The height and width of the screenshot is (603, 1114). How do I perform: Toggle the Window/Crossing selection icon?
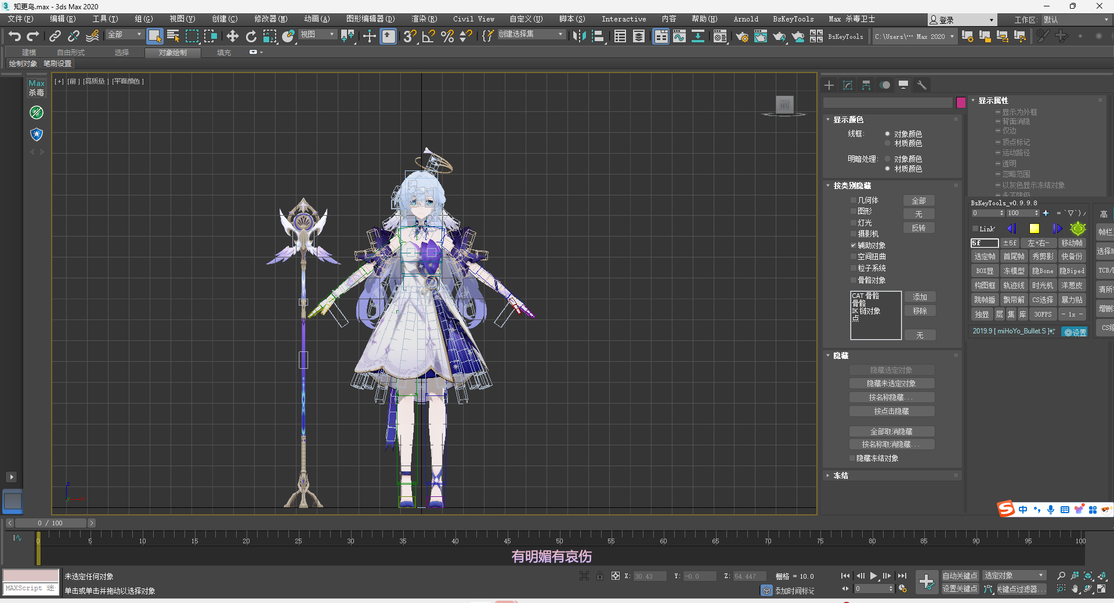click(210, 36)
